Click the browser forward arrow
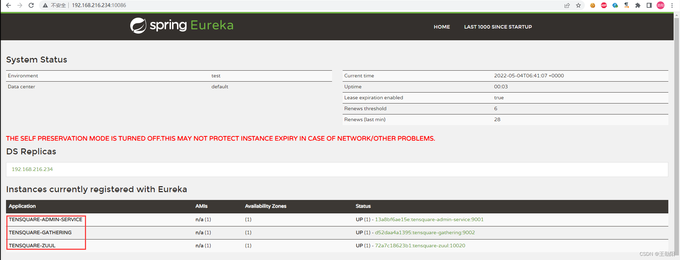Screen dimensions: 680x260 click(x=20, y=5)
